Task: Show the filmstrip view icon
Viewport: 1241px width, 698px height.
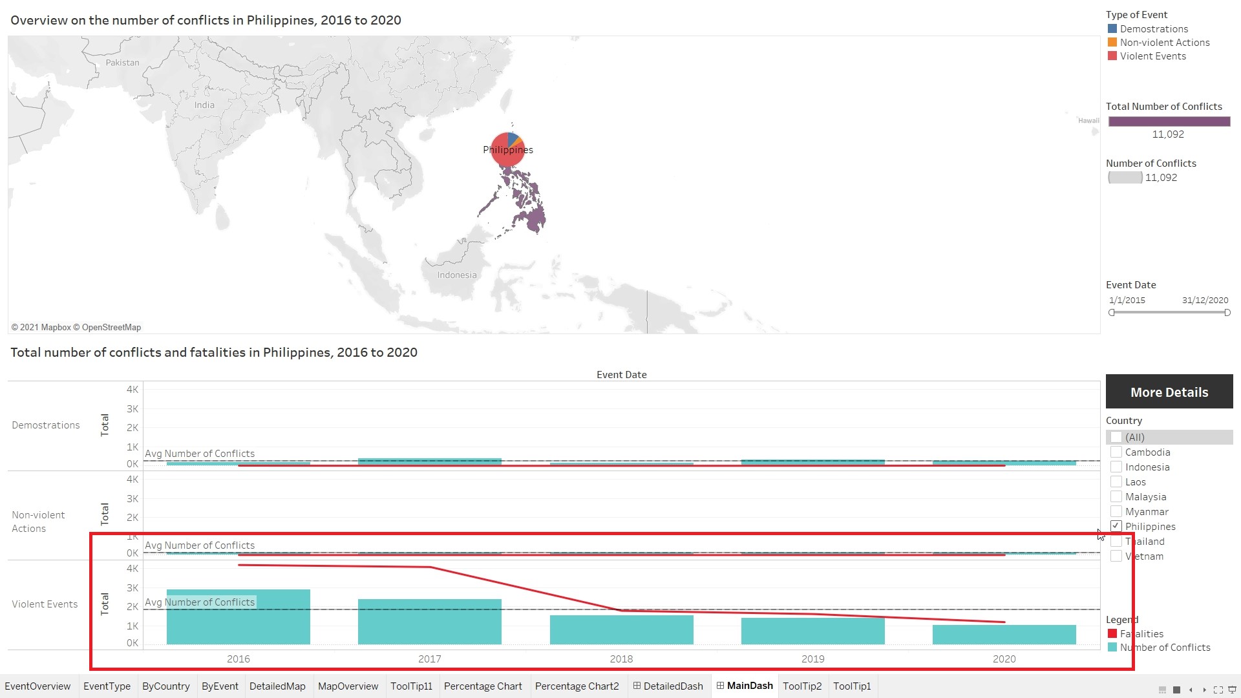Action: click(x=1162, y=690)
